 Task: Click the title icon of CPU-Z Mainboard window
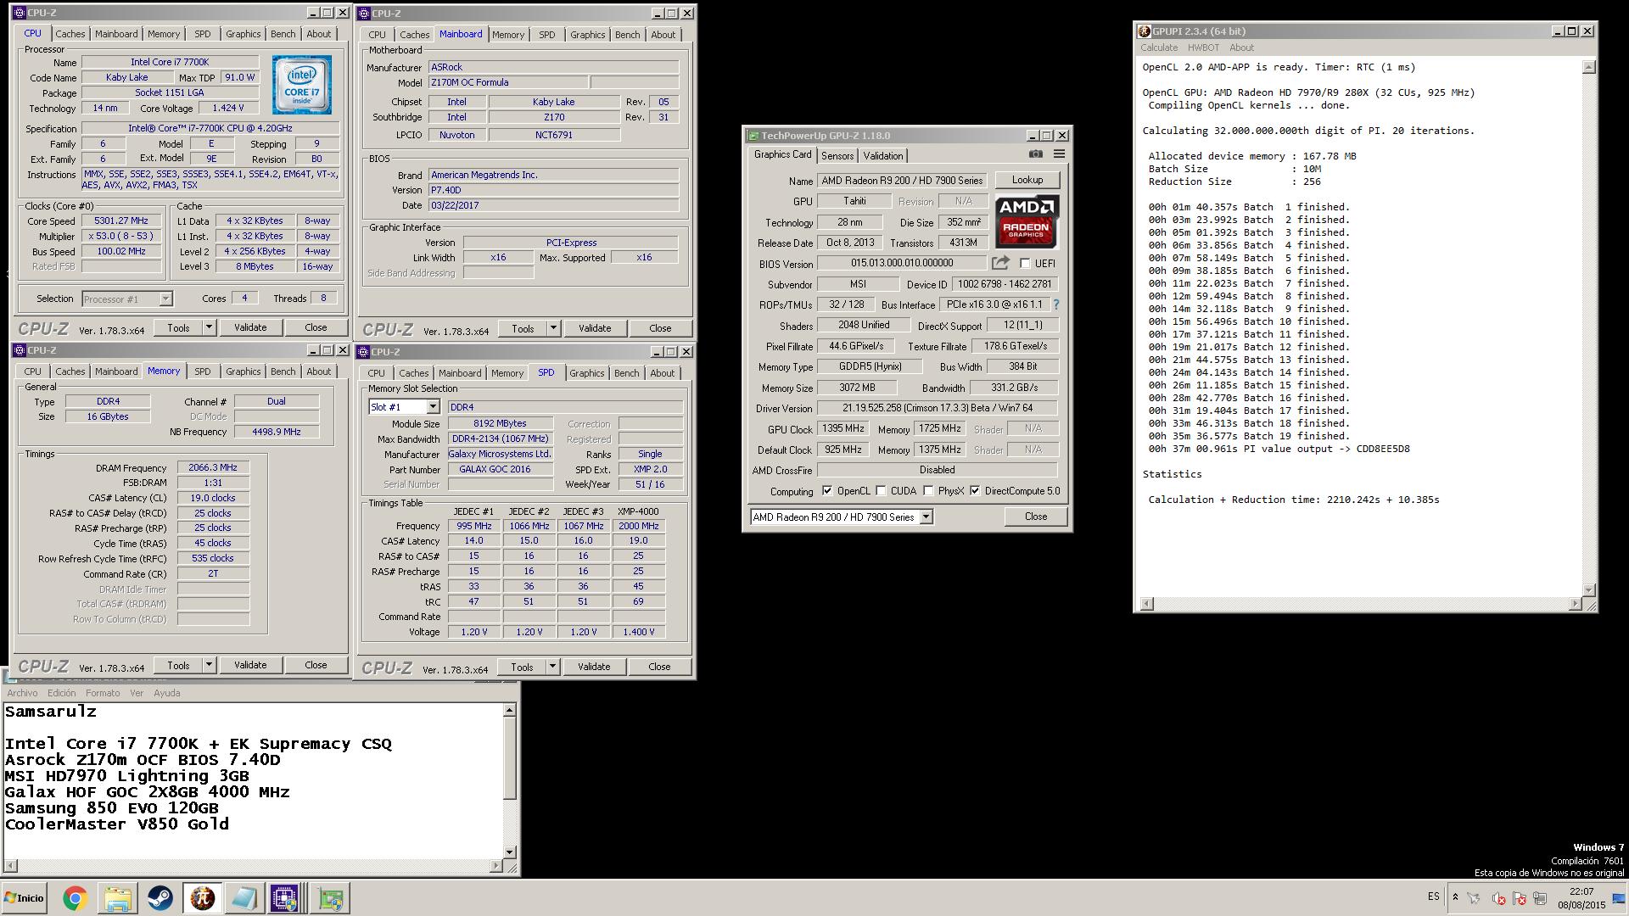tap(363, 14)
